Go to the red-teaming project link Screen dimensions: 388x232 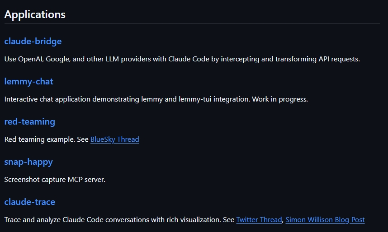(x=30, y=121)
